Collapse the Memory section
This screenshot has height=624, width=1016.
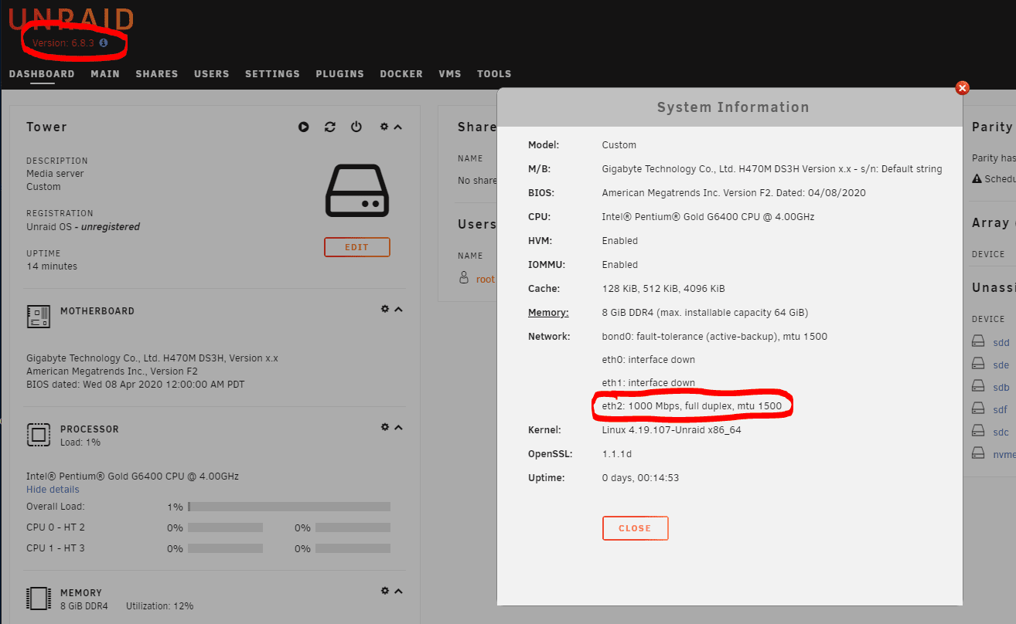click(398, 591)
